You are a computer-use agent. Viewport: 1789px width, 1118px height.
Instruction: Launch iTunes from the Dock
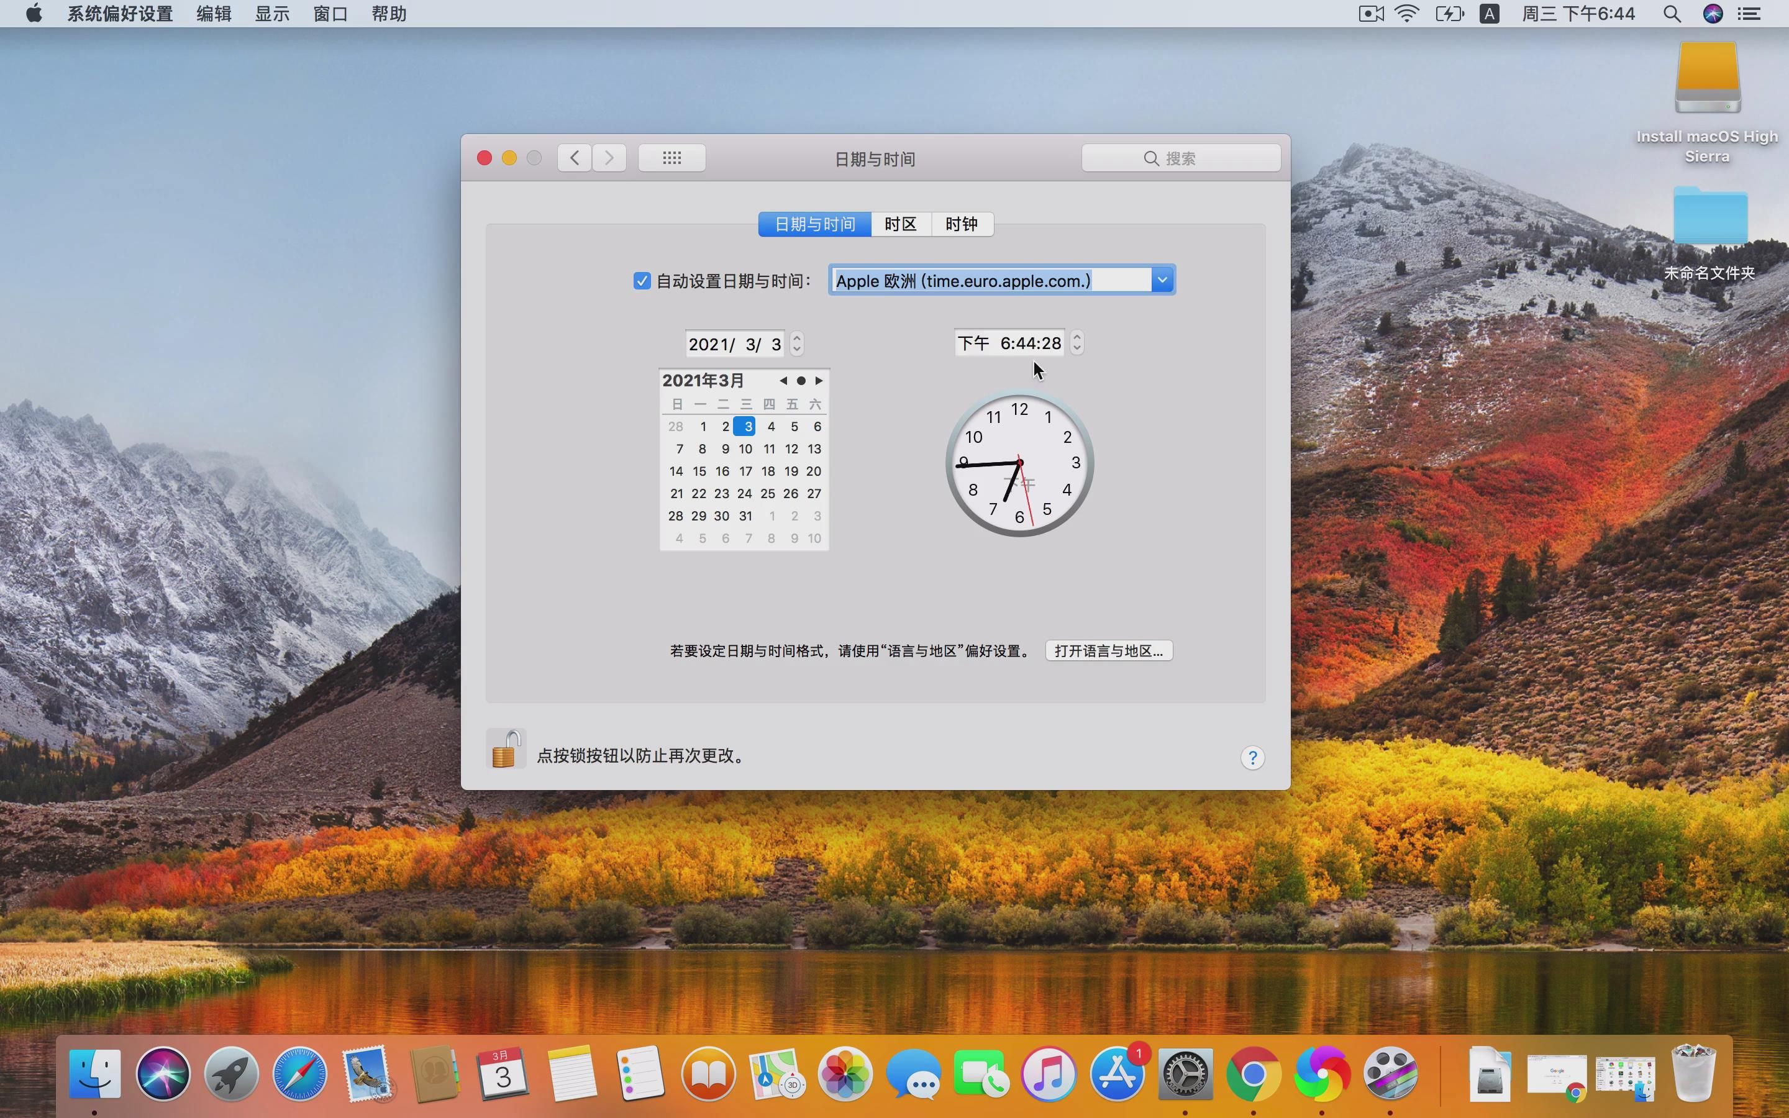click(x=1049, y=1074)
